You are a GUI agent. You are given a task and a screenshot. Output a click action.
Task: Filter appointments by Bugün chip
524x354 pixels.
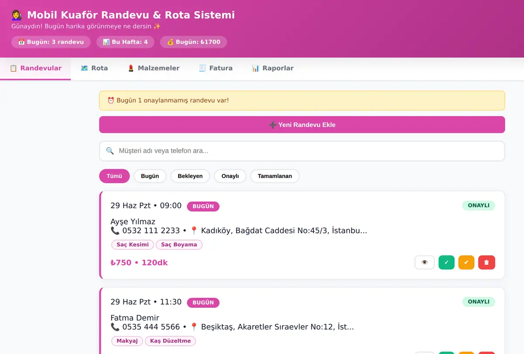click(150, 176)
